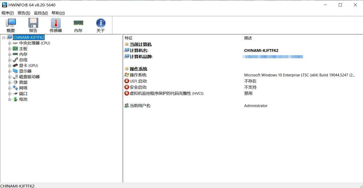Click the red X icon beside 安全启动
363x188 pixels.
click(127, 87)
